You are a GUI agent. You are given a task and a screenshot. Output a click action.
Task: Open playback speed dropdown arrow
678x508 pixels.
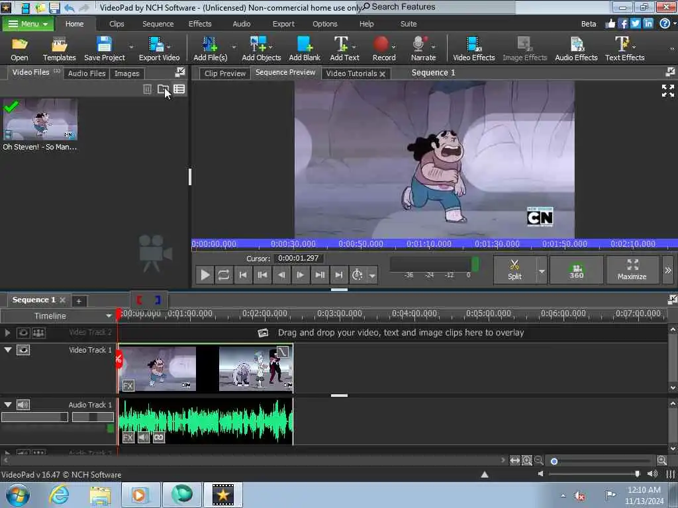click(372, 275)
